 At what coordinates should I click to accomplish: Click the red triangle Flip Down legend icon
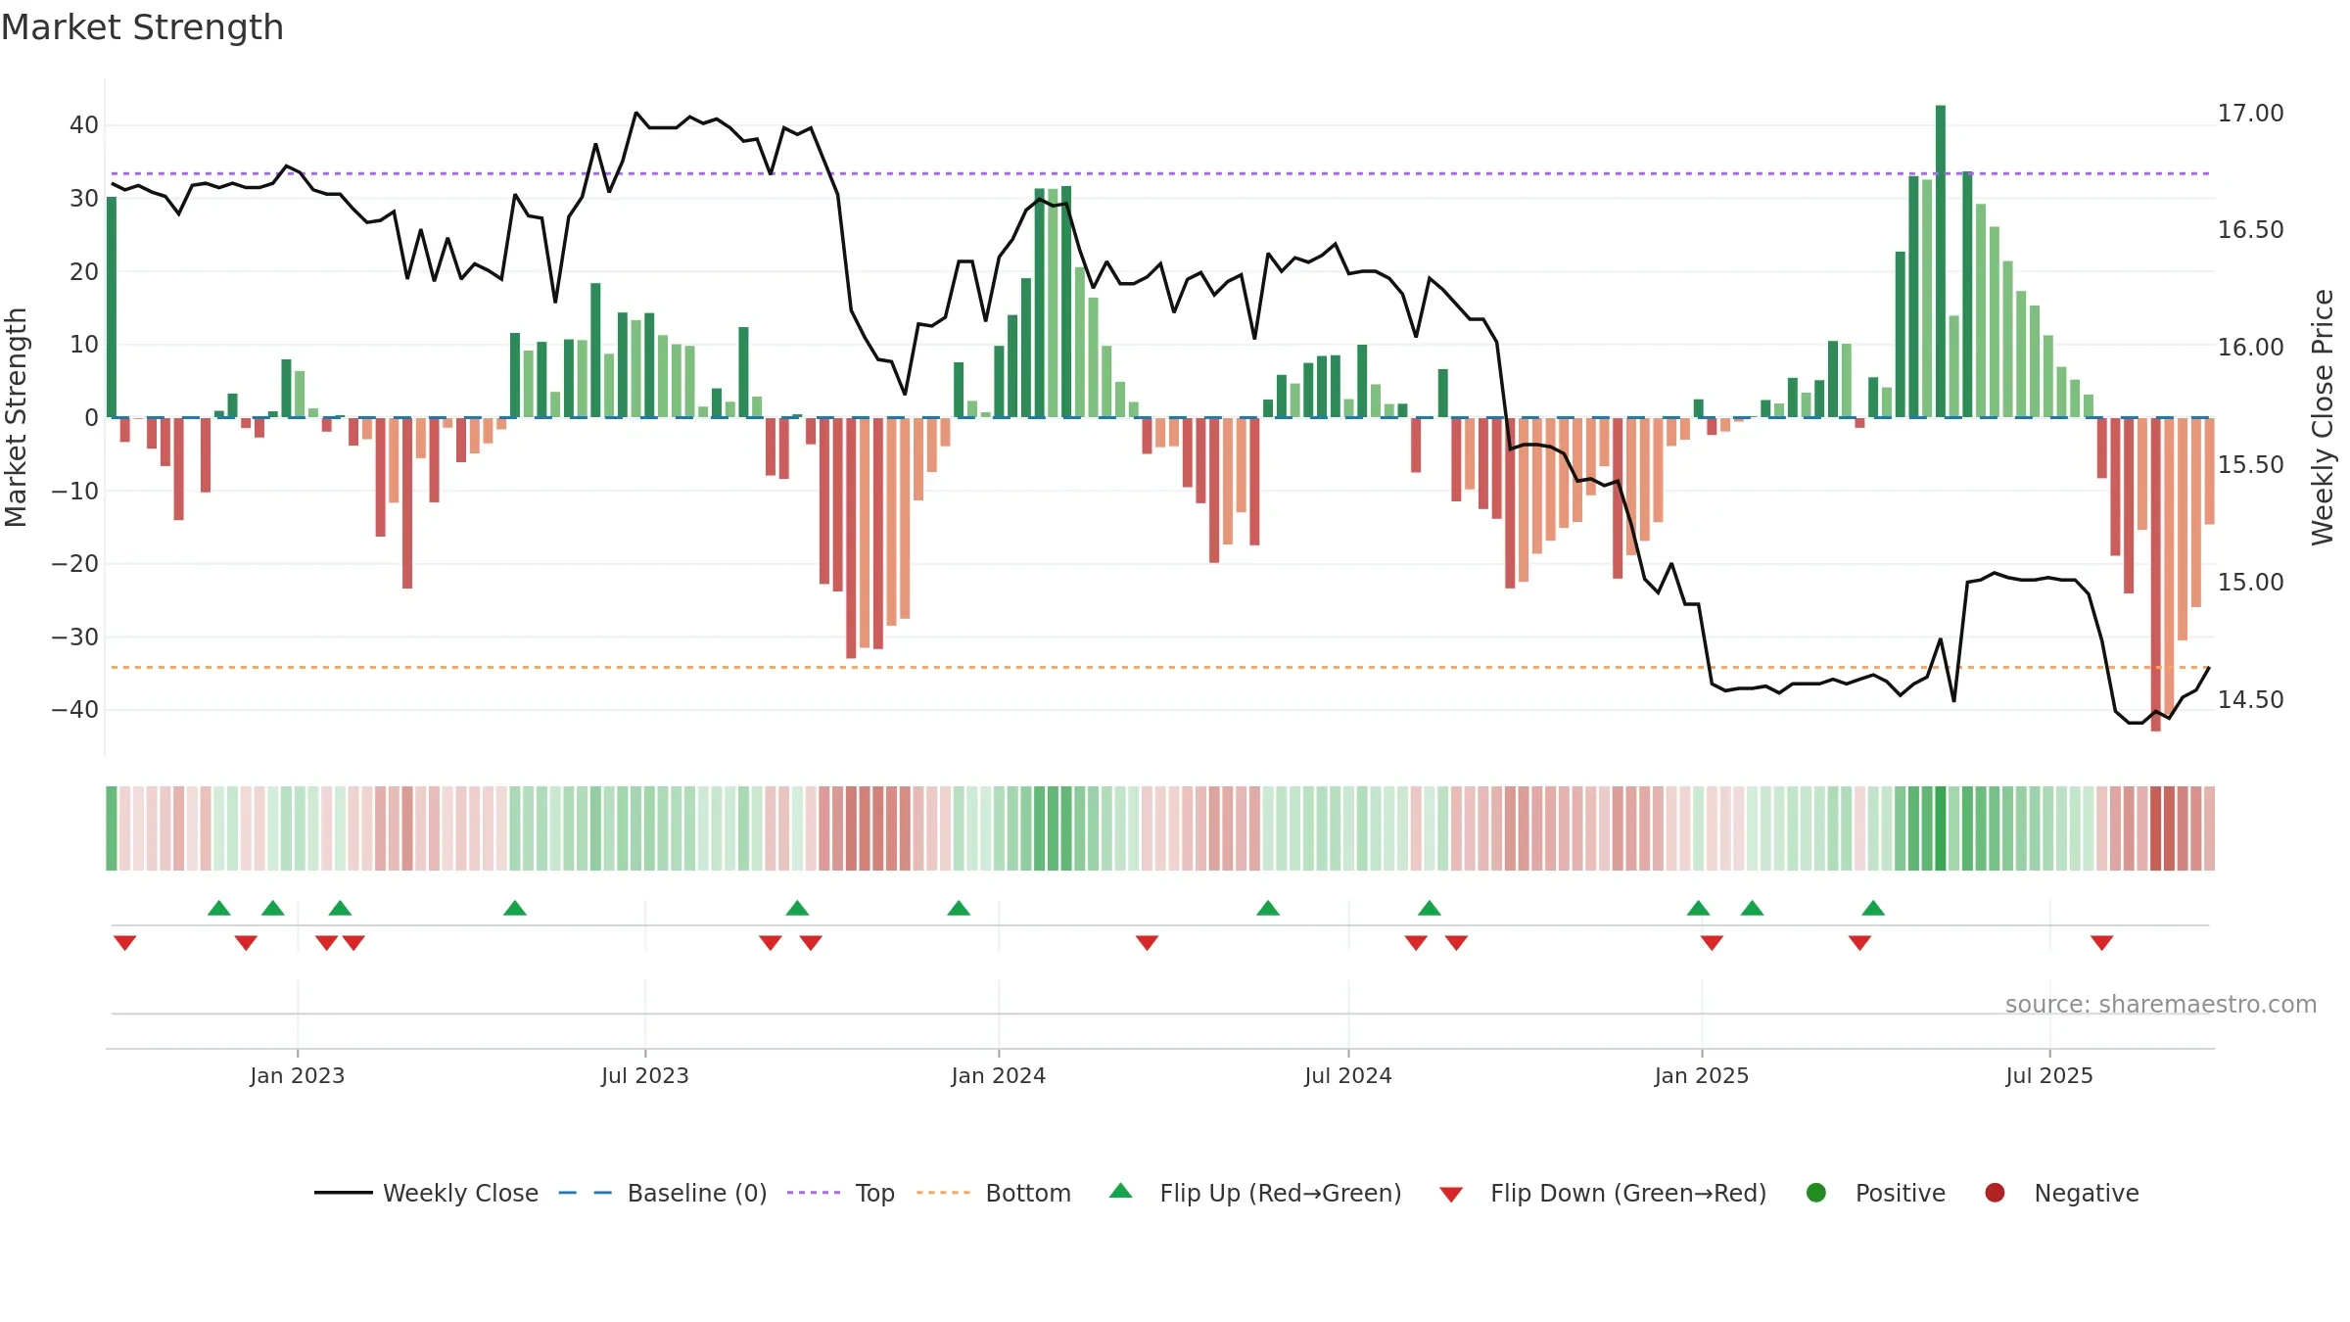tap(1452, 1195)
